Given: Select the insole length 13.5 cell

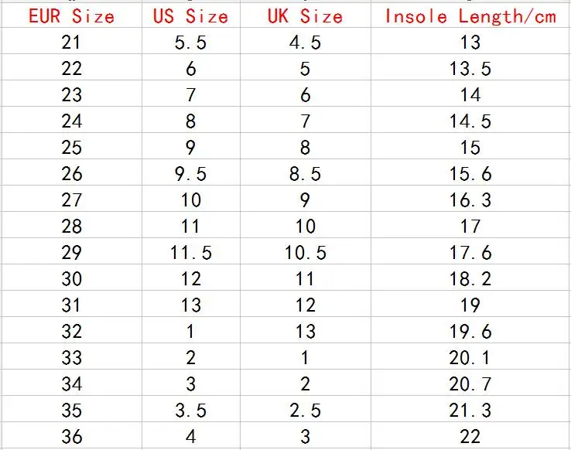Looking at the screenshot, I should click(470, 67).
